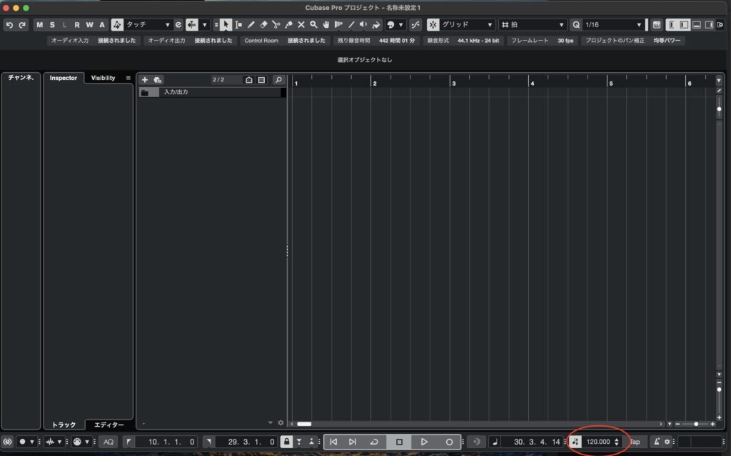Choose the Zoom magnifier tool

(313, 24)
